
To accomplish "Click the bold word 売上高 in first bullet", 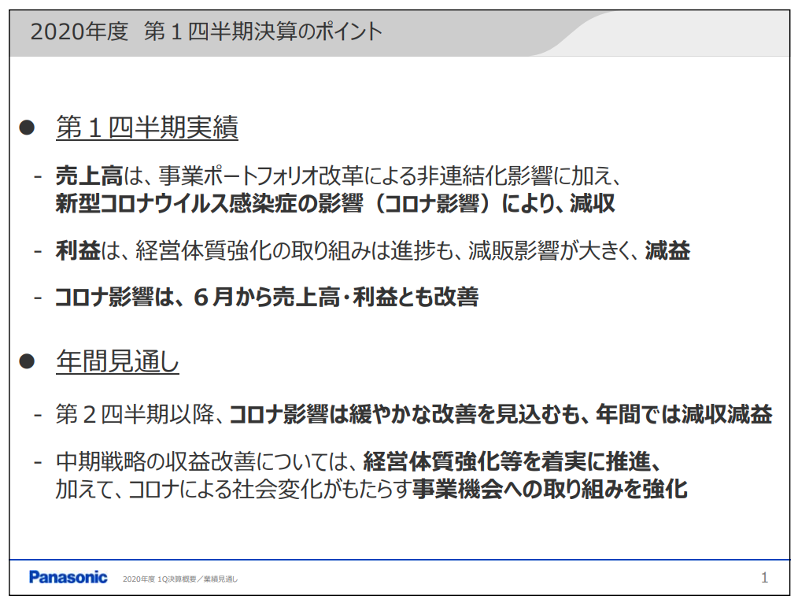I will (89, 176).
